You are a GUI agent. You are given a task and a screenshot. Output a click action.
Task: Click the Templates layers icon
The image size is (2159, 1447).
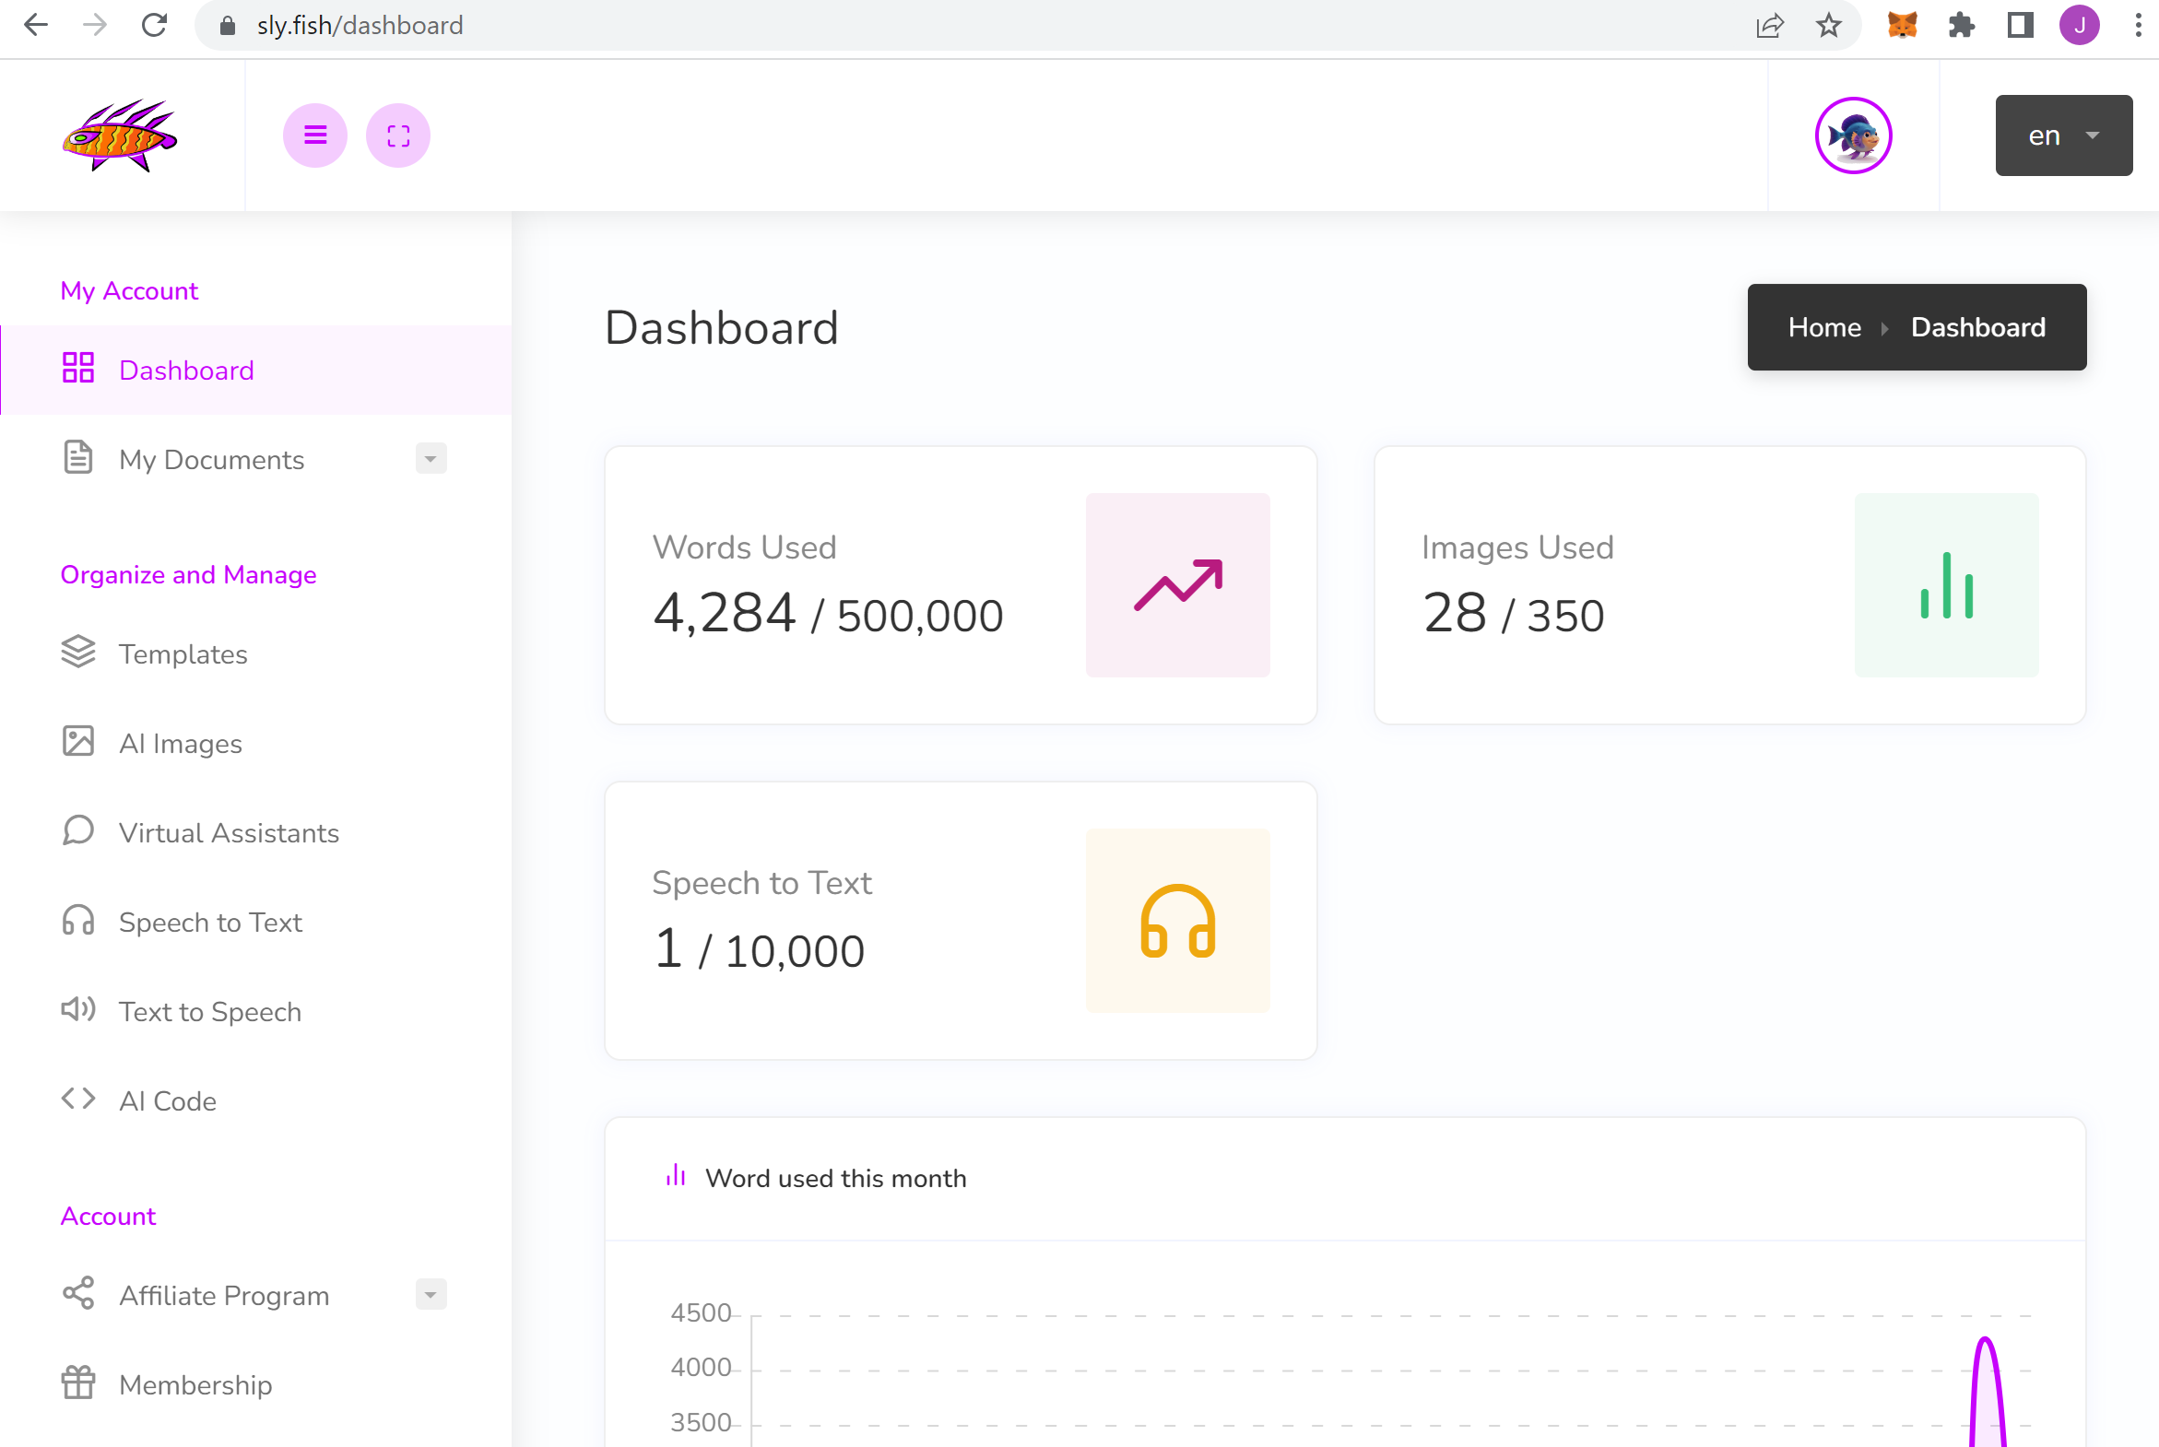coord(78,653)
